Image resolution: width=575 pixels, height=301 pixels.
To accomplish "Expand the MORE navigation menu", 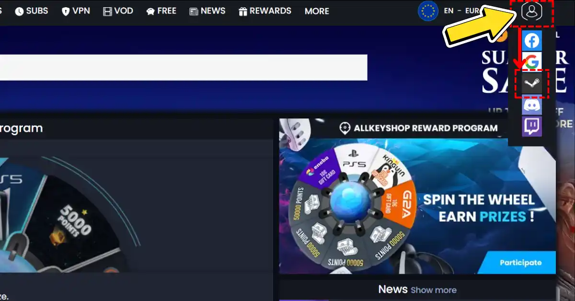I will point(317,11).
